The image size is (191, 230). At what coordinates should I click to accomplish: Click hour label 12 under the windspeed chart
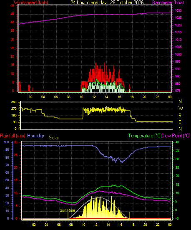pos(94,97)
